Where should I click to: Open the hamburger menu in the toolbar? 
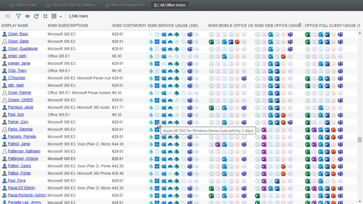click(x=8, y=16)
